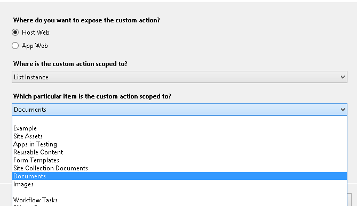357x206 pixels.
Task: Click the arrow on List Instance dropdown
Action: [x=343, y=77]
